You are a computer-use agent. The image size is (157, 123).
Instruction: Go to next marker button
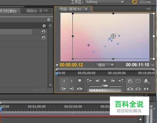121,81
